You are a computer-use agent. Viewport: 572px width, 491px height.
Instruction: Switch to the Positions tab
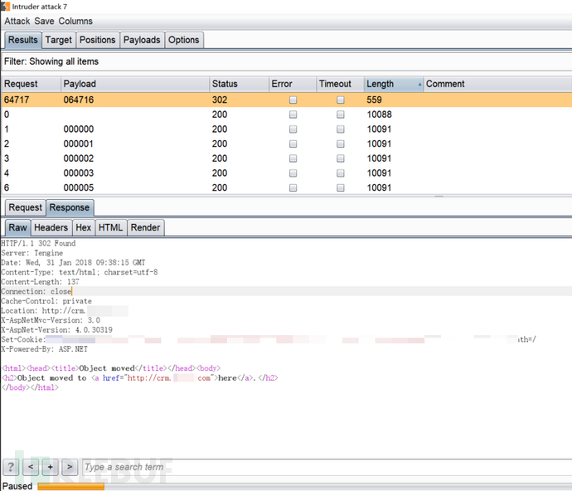tap(97, 40)
